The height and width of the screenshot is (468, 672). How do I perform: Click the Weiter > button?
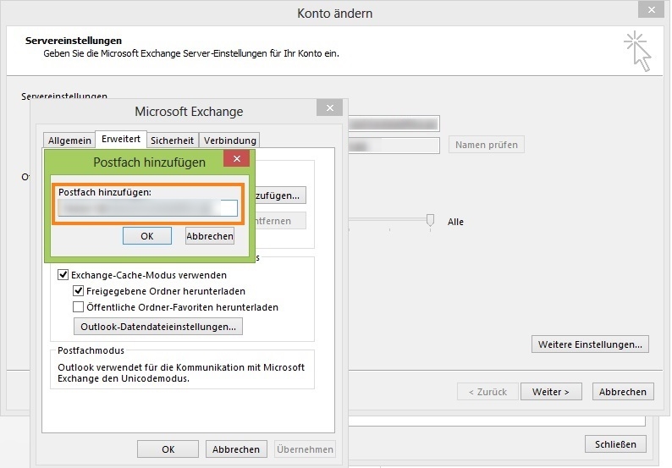tap(551, 392)
